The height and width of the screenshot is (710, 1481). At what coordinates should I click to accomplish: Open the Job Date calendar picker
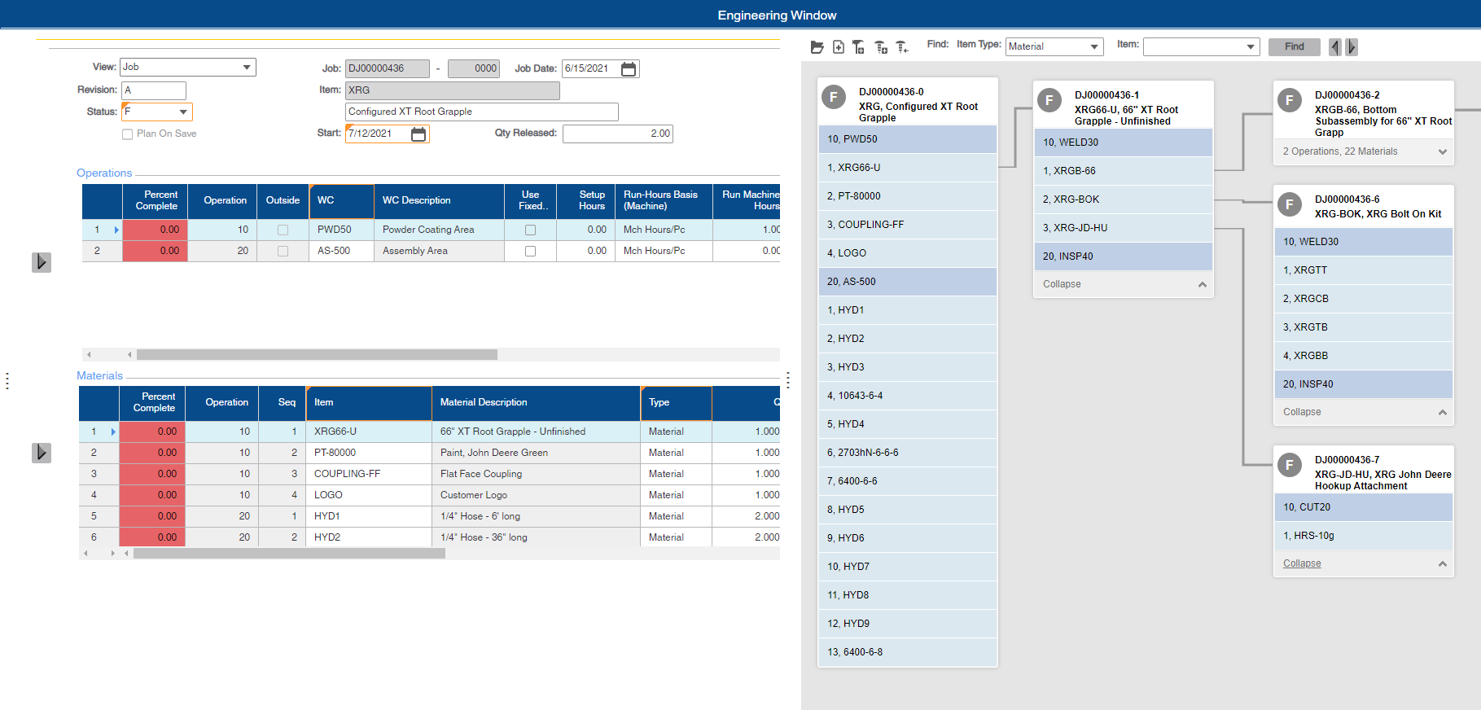click(629, 69)
